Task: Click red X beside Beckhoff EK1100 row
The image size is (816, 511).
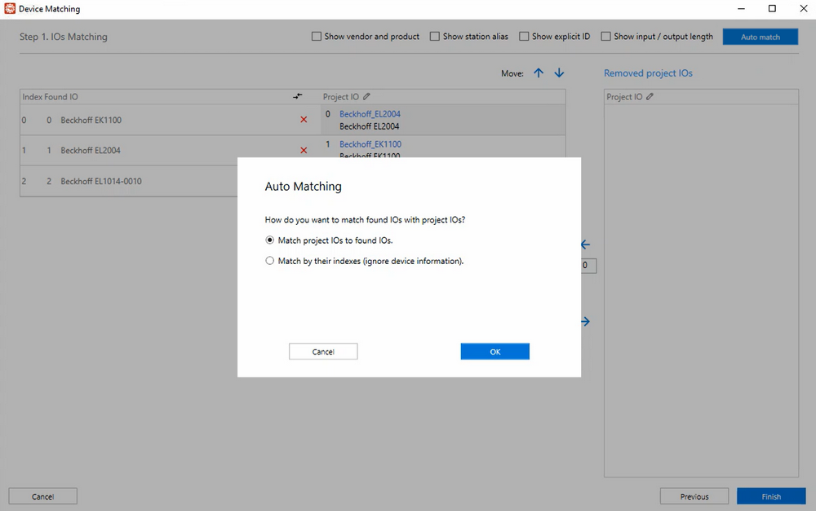Action: 304,120
